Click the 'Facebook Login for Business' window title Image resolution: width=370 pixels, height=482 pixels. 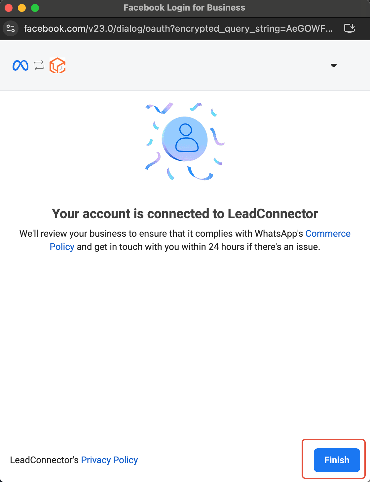pyautogui.click(x=184, y=8)
